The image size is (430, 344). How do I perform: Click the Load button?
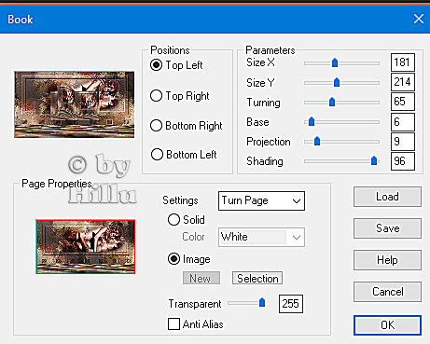[387, 197]
